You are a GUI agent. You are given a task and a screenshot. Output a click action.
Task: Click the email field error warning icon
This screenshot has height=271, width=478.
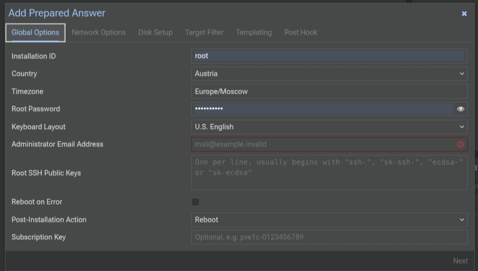pyautogui.click(x=460, y=144)
